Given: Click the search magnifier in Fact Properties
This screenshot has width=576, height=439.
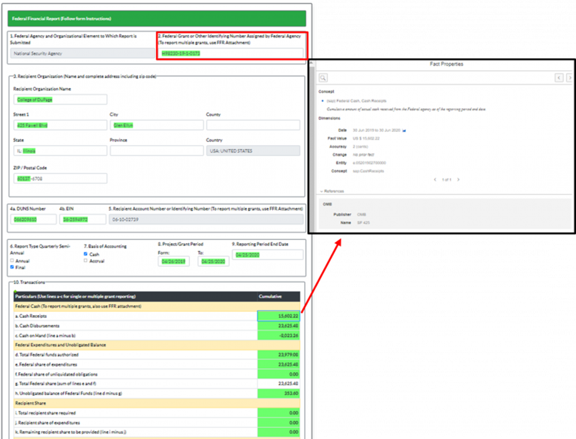Looking at the screenshot, I should pyautogui.click(x=323, y=78).
